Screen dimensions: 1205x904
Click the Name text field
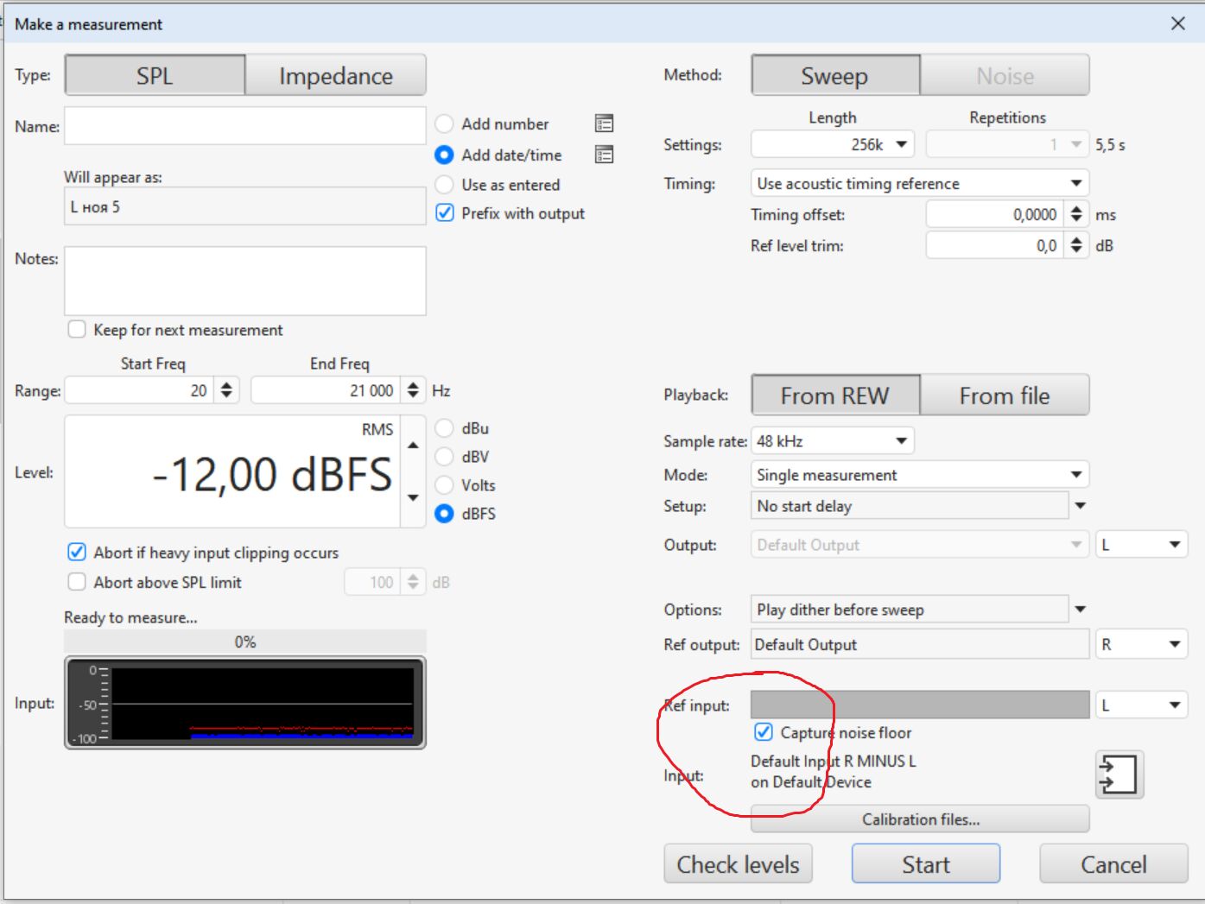click(x=244, y=126)
